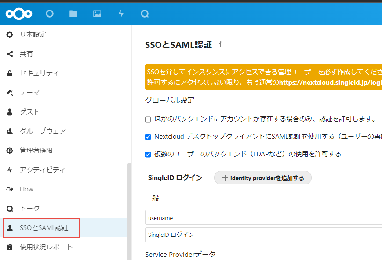
Task: Open the Dashboard circle icon
Action: [50, 14]
